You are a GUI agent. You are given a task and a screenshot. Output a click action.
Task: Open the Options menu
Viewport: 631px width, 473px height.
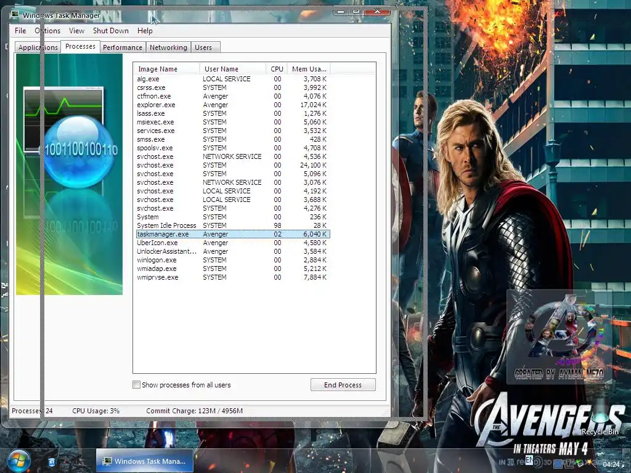click(47, 31)
